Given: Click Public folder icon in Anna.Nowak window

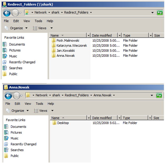Looking at the screenshot, I should coord(6,156).
